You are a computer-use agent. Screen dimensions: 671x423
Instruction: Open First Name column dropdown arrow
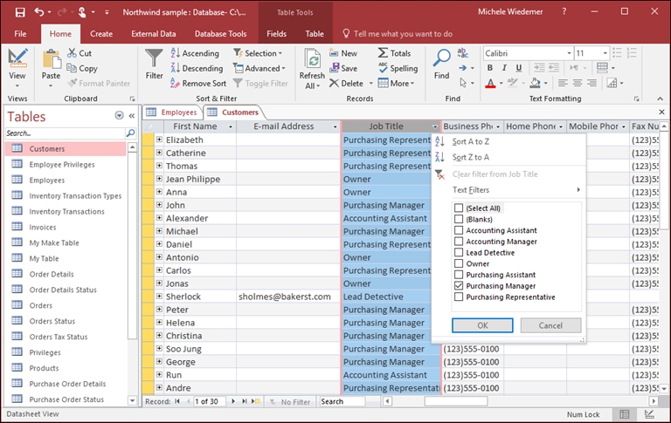coord(231,126)
